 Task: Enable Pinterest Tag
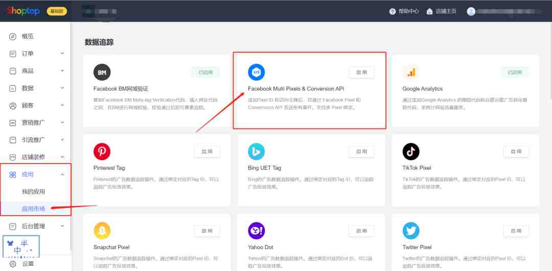point(207,151)
